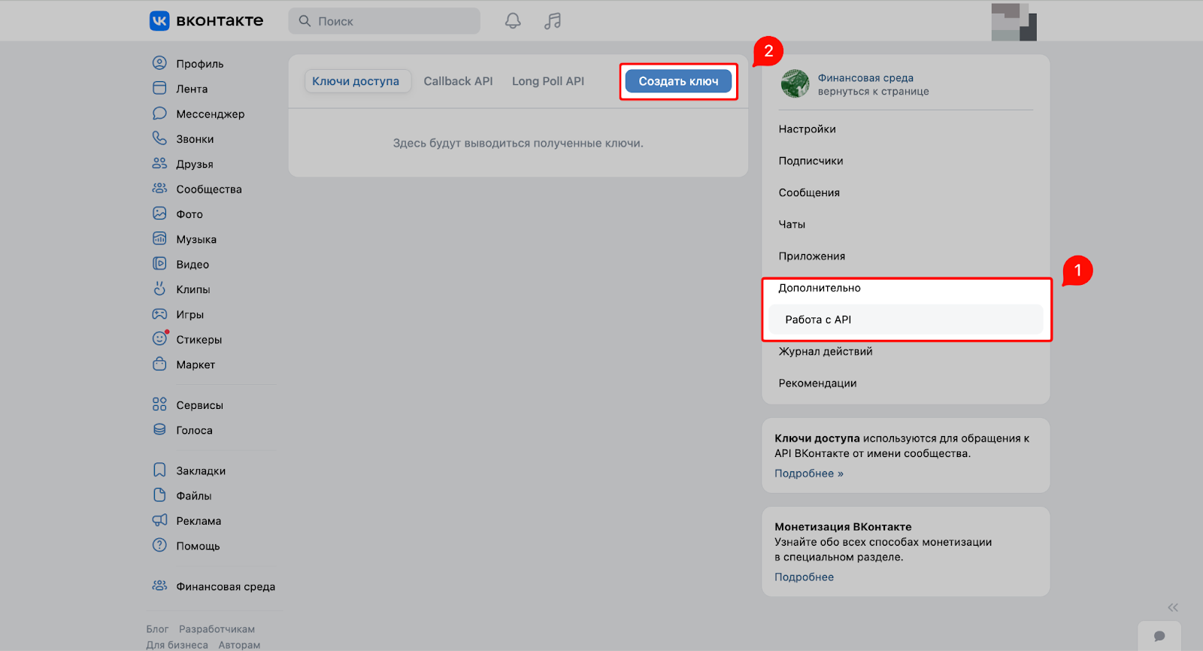1203x651 pixels.
Task: Click the Сервисы grid icon
Action: pyautogui.click(x=159, y=404)
